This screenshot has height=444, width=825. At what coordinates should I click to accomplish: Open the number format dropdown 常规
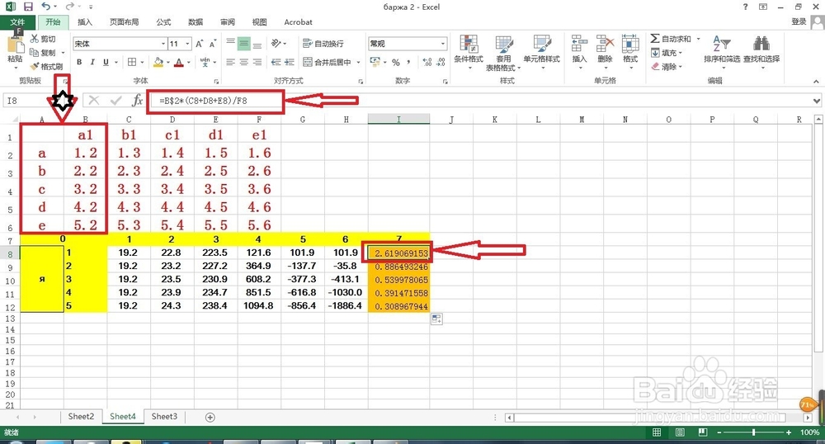coord(443,44)
